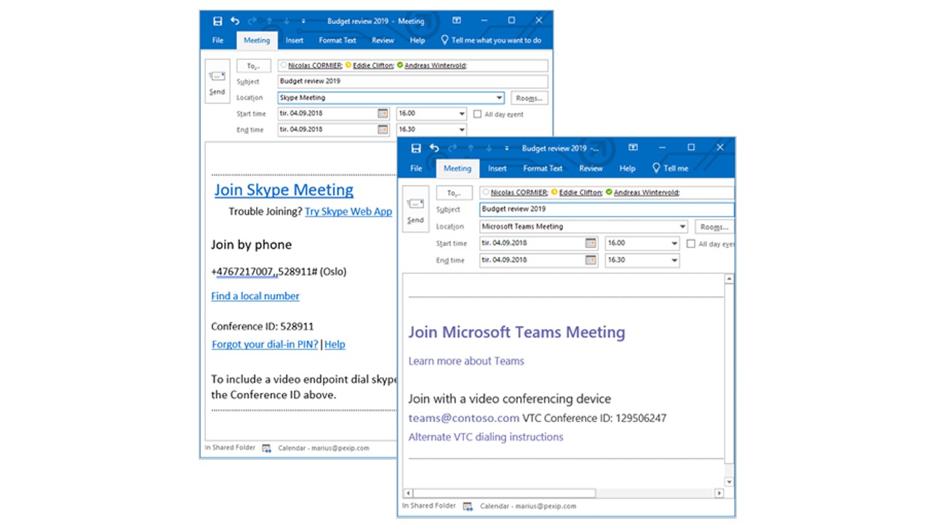The width and height of the screenshot is (931, 524).
Task: Open Join Microsoft Teams Meeting link
Action: point(516,332)
